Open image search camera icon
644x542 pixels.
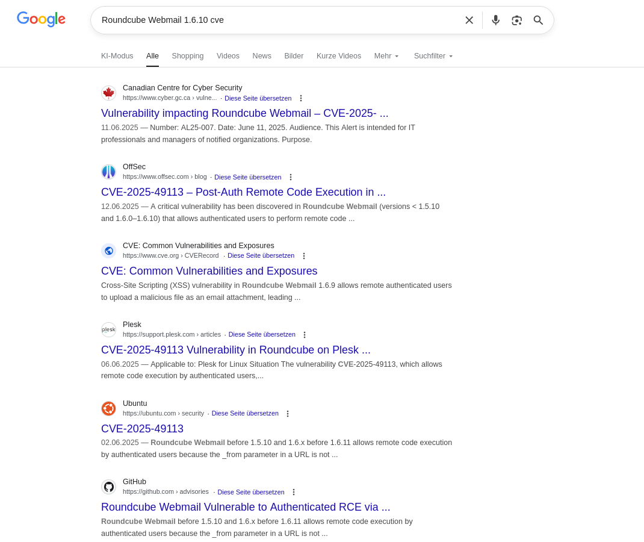tap(516, 20)
